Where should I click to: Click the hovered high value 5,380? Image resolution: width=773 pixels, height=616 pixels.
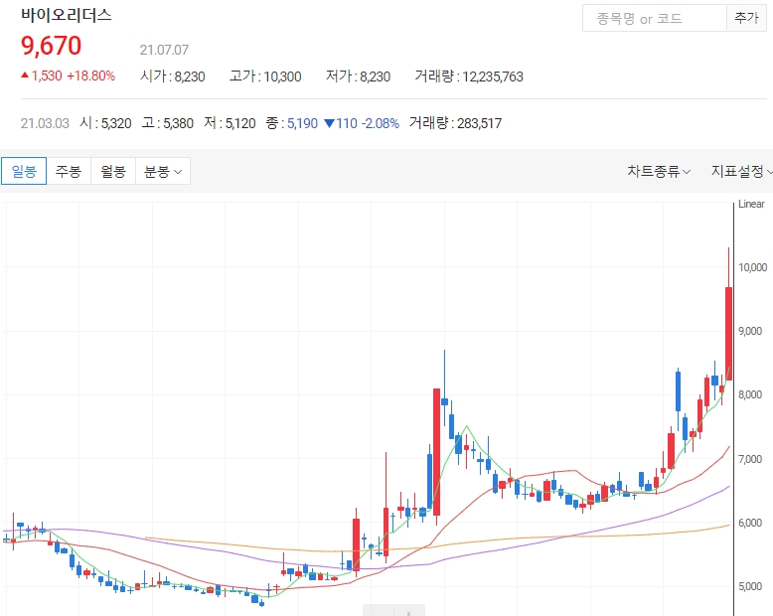pyautogui.click(x=179, y=123)
